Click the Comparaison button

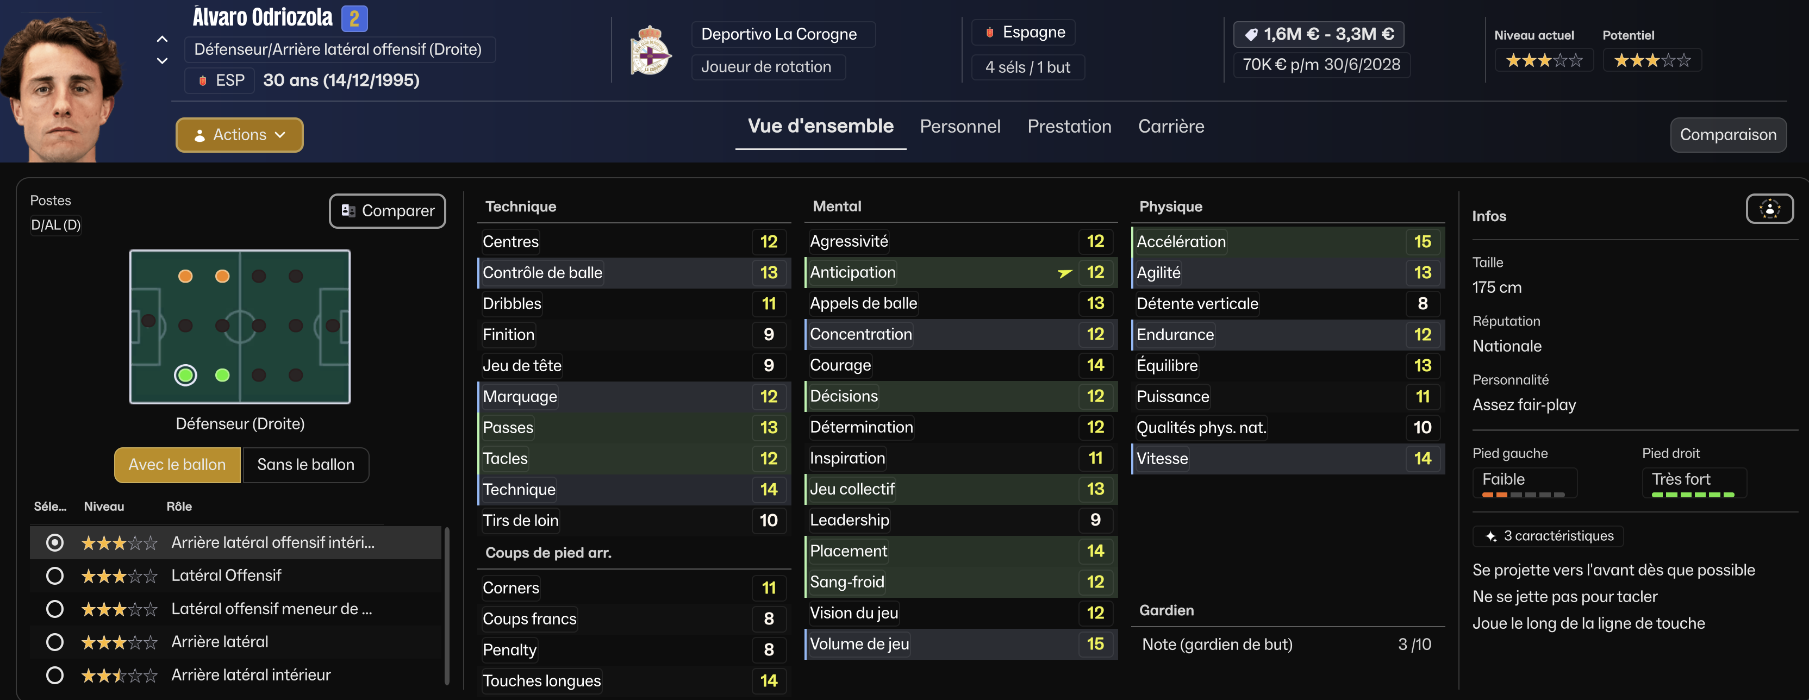pos(1727,135)
